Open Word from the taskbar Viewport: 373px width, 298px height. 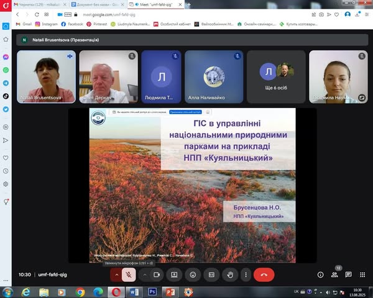point(134,292)
